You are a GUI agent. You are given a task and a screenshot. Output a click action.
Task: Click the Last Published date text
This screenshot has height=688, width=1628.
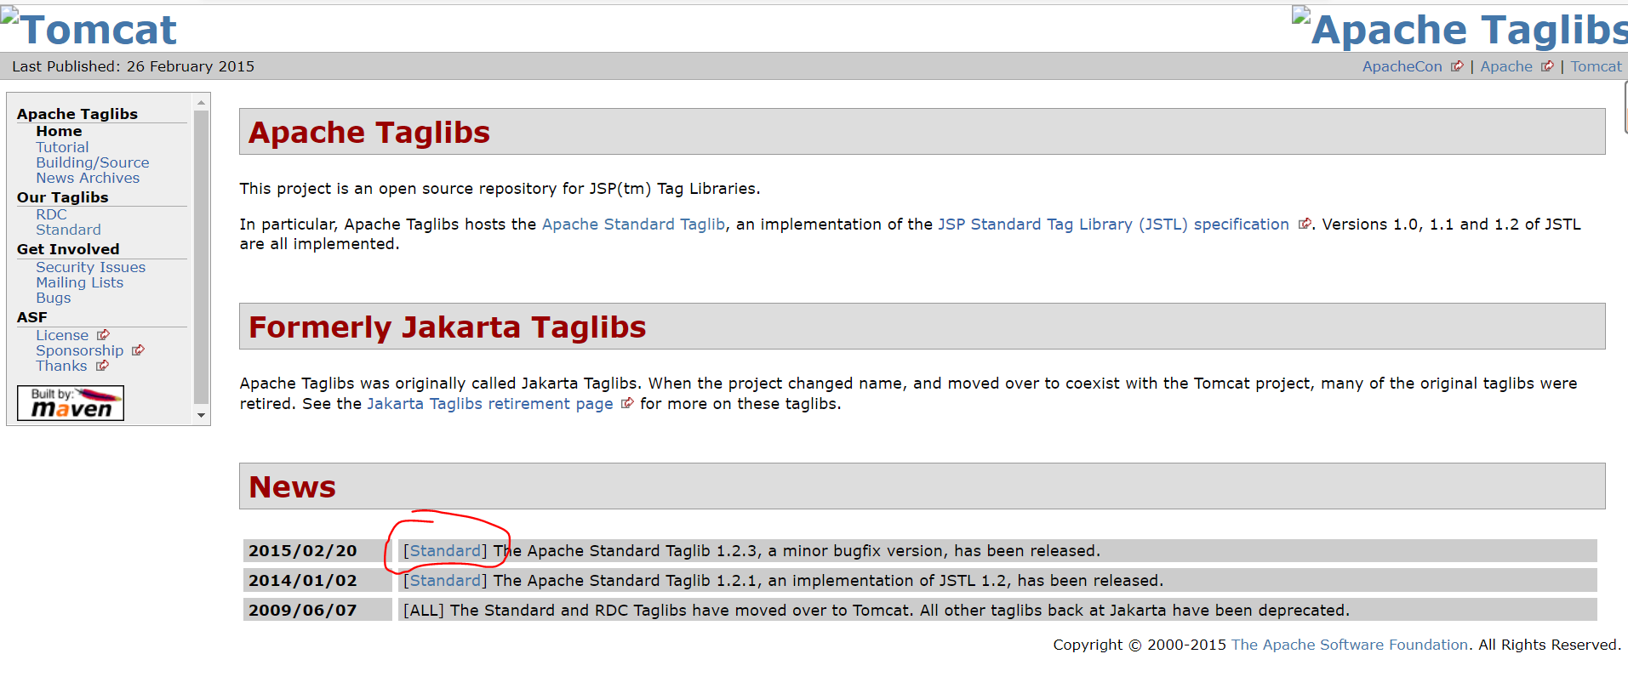(133, 66)
